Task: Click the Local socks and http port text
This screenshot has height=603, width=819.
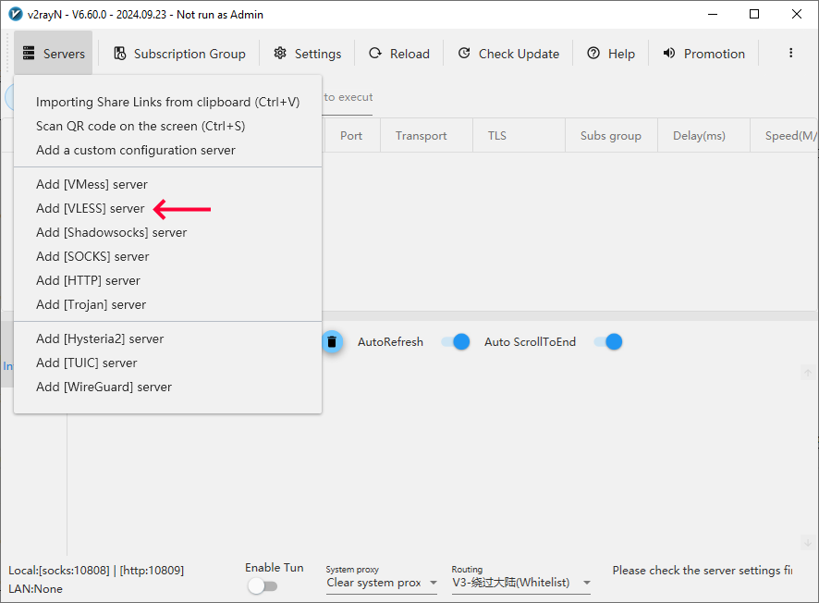Action: coord(96,570)
